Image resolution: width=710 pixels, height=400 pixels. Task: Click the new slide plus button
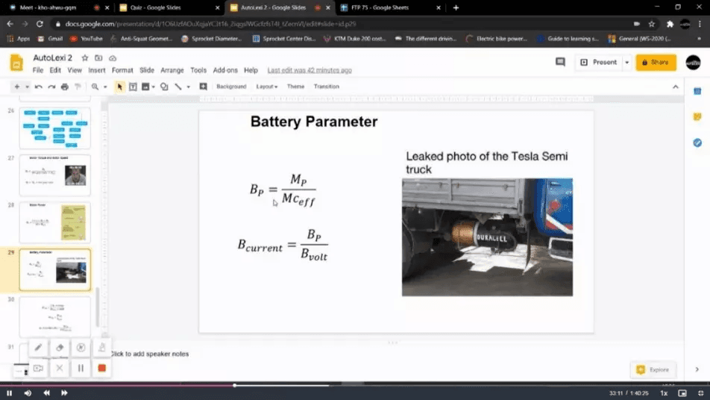[16, 87]
